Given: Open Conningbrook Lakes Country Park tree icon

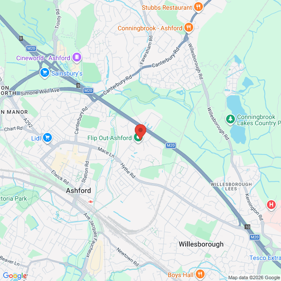Looking at the screenshot, I should click(x=231, y=119).
